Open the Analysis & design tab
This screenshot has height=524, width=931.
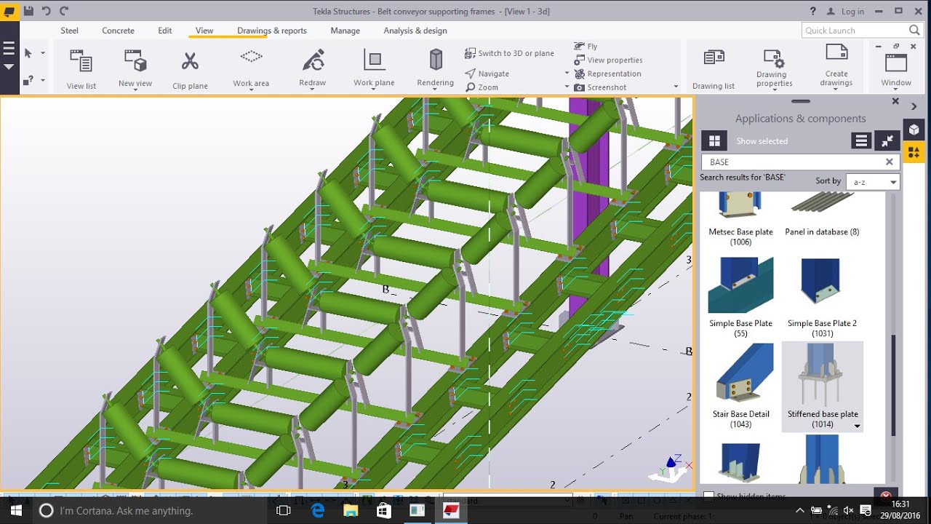(x=415, y=31)
